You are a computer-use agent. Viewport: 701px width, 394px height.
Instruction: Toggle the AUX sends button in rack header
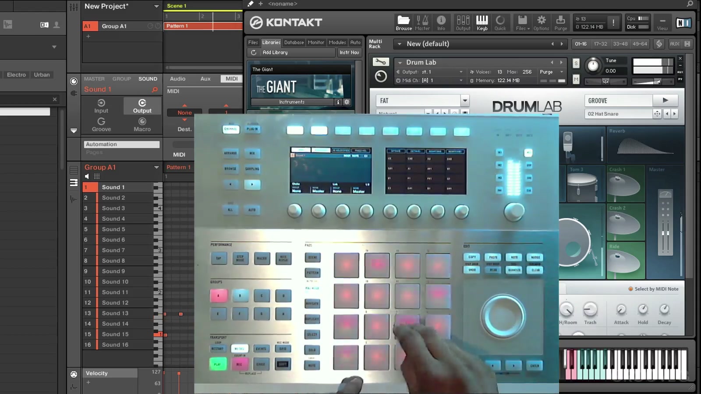click(675, 44)
